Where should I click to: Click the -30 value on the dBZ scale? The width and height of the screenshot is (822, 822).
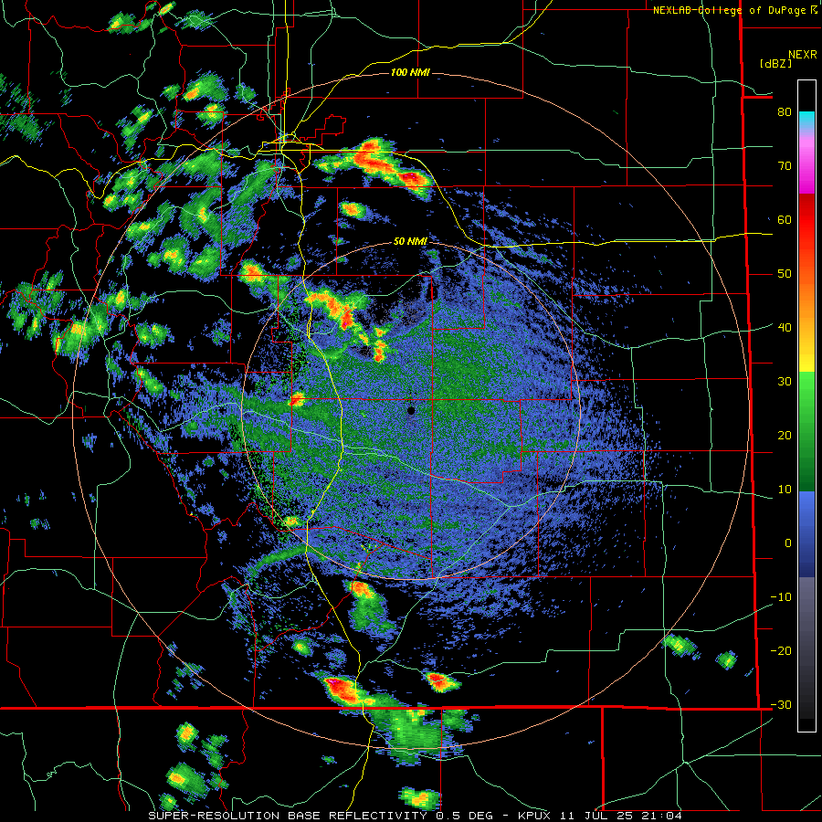click(781, 705)
